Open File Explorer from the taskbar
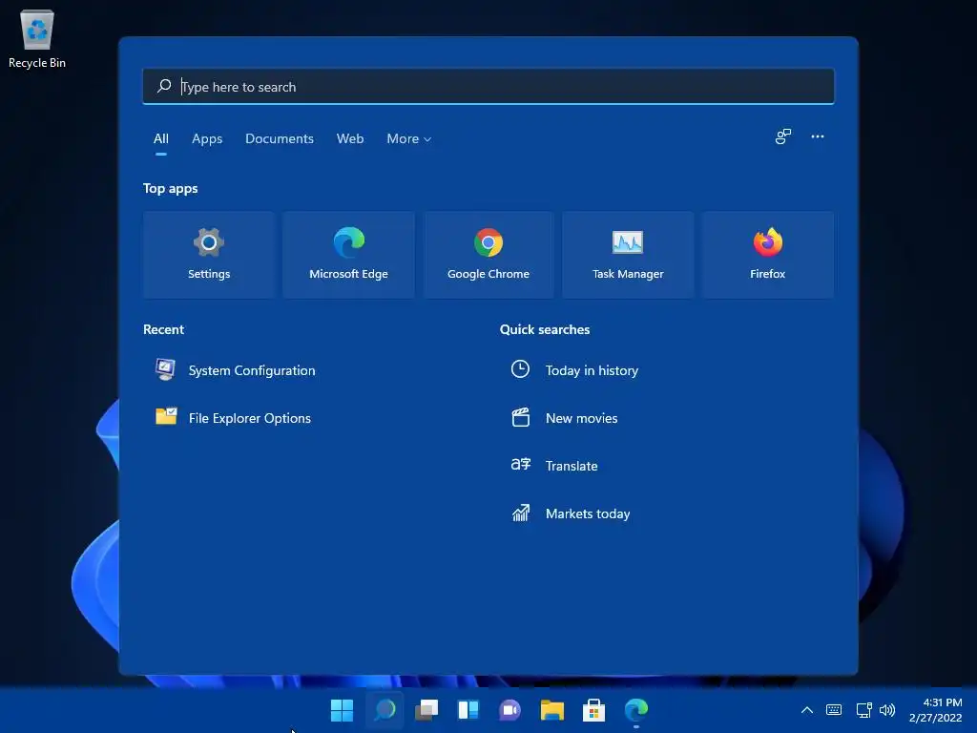The image size is (977, 733). 552,710
